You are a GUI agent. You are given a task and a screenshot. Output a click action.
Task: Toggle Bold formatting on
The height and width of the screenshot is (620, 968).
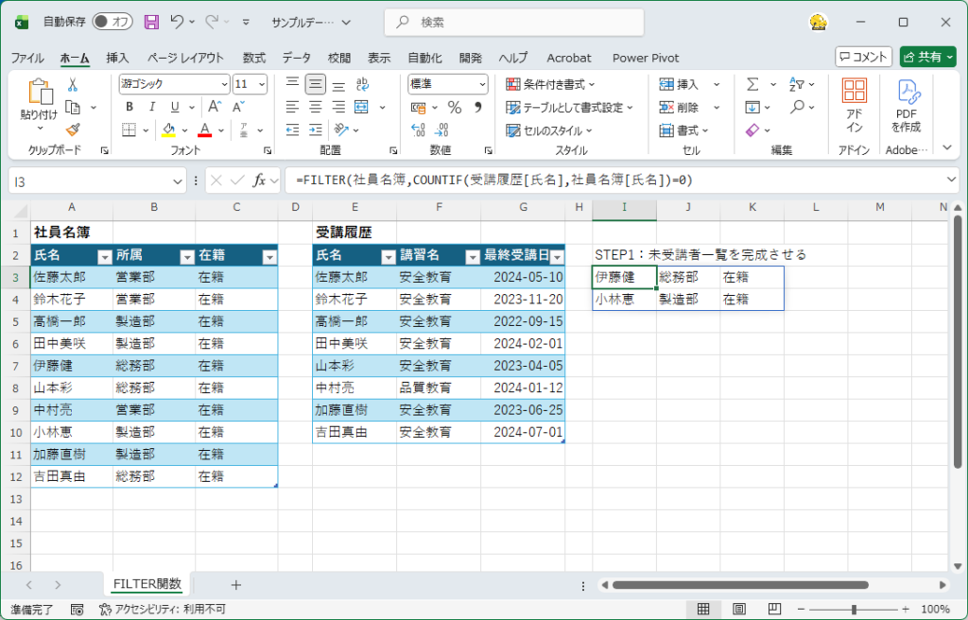[x=129, y=107]
